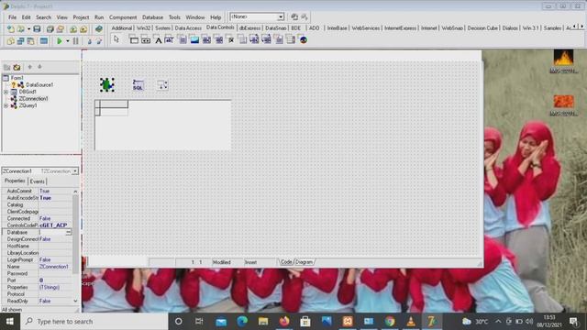The image size is (587, 330).
Task: Open VLC media player from taskbar
Action: pyautogui.click(x=411, y=321)
